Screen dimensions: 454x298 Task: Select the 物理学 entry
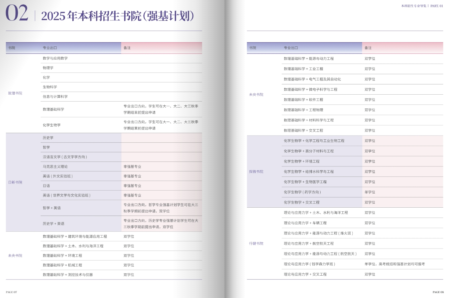tap(48, 68)
